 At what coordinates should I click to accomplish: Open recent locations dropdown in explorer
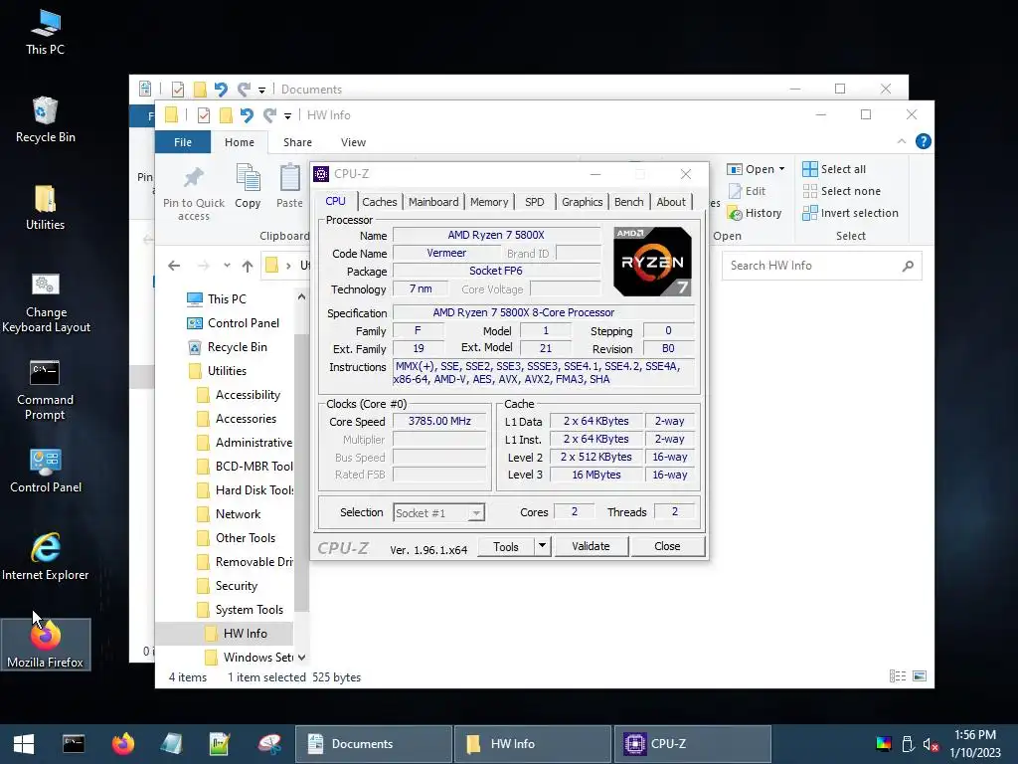(x=227, y=265)
